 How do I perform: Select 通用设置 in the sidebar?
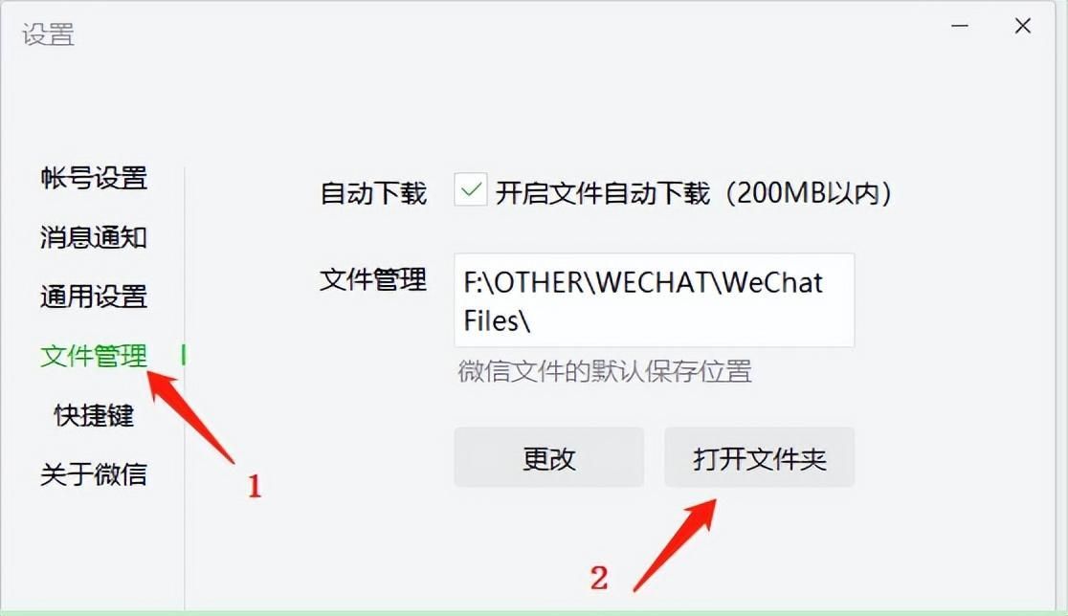[94, 297]
